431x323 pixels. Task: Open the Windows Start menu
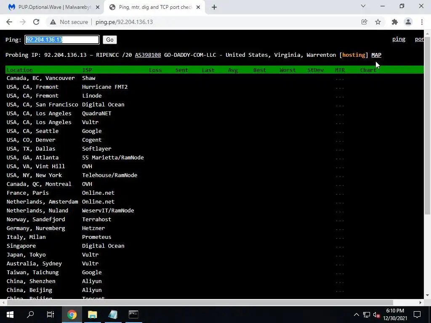click(10, 315)
